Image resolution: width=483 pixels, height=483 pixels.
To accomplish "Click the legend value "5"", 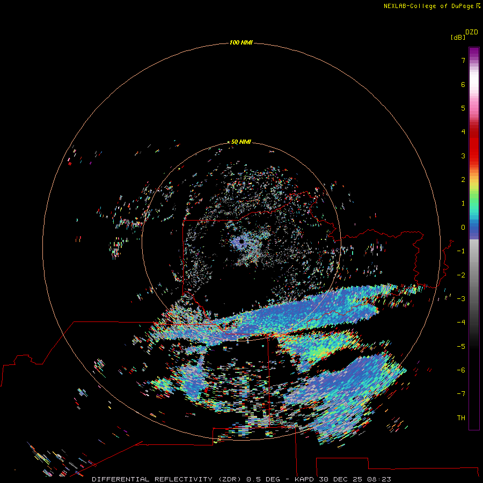I will pyautogui.click(x=463, y=108).
